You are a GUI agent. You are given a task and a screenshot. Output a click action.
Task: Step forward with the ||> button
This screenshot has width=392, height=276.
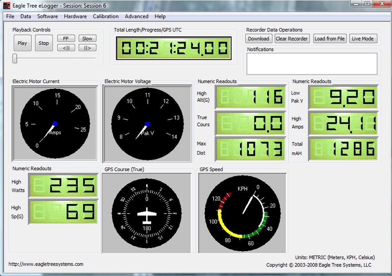pyautogui.click(x=87, y=48)
